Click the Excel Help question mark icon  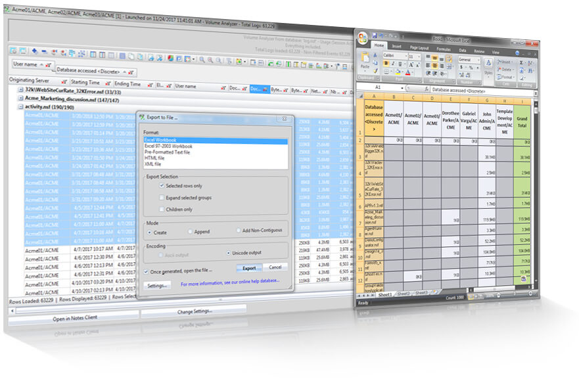(517, 53)
